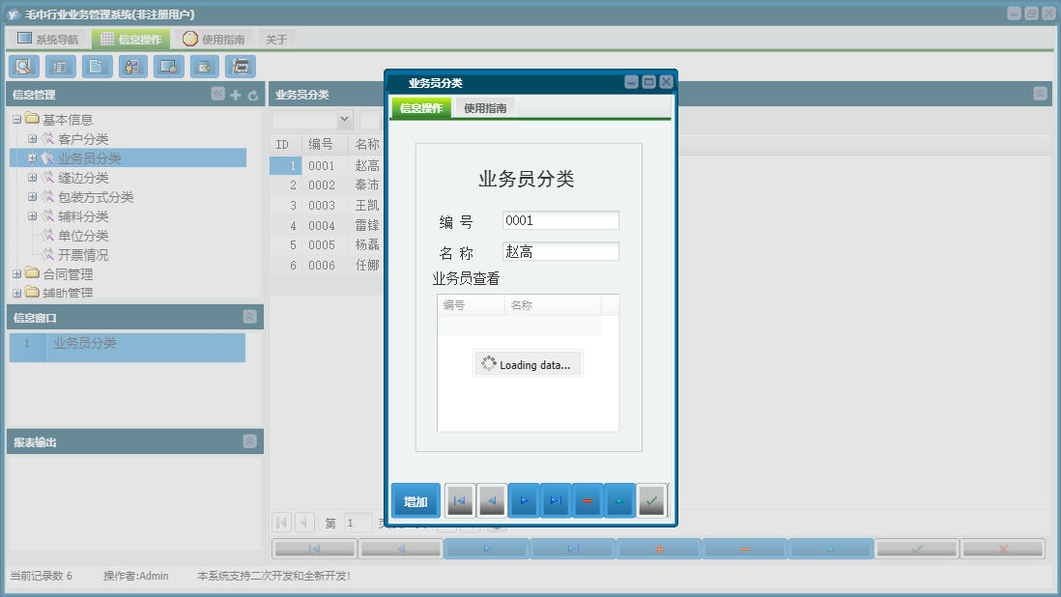Viewport: 1061px width, 597px height.
Task: Open the filter dropdown above the grid
Action: click(344, 119)
